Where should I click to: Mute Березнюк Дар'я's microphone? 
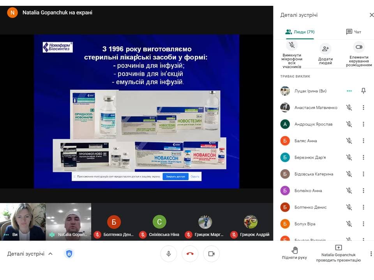pyautogui.click(x=349, y=157)
